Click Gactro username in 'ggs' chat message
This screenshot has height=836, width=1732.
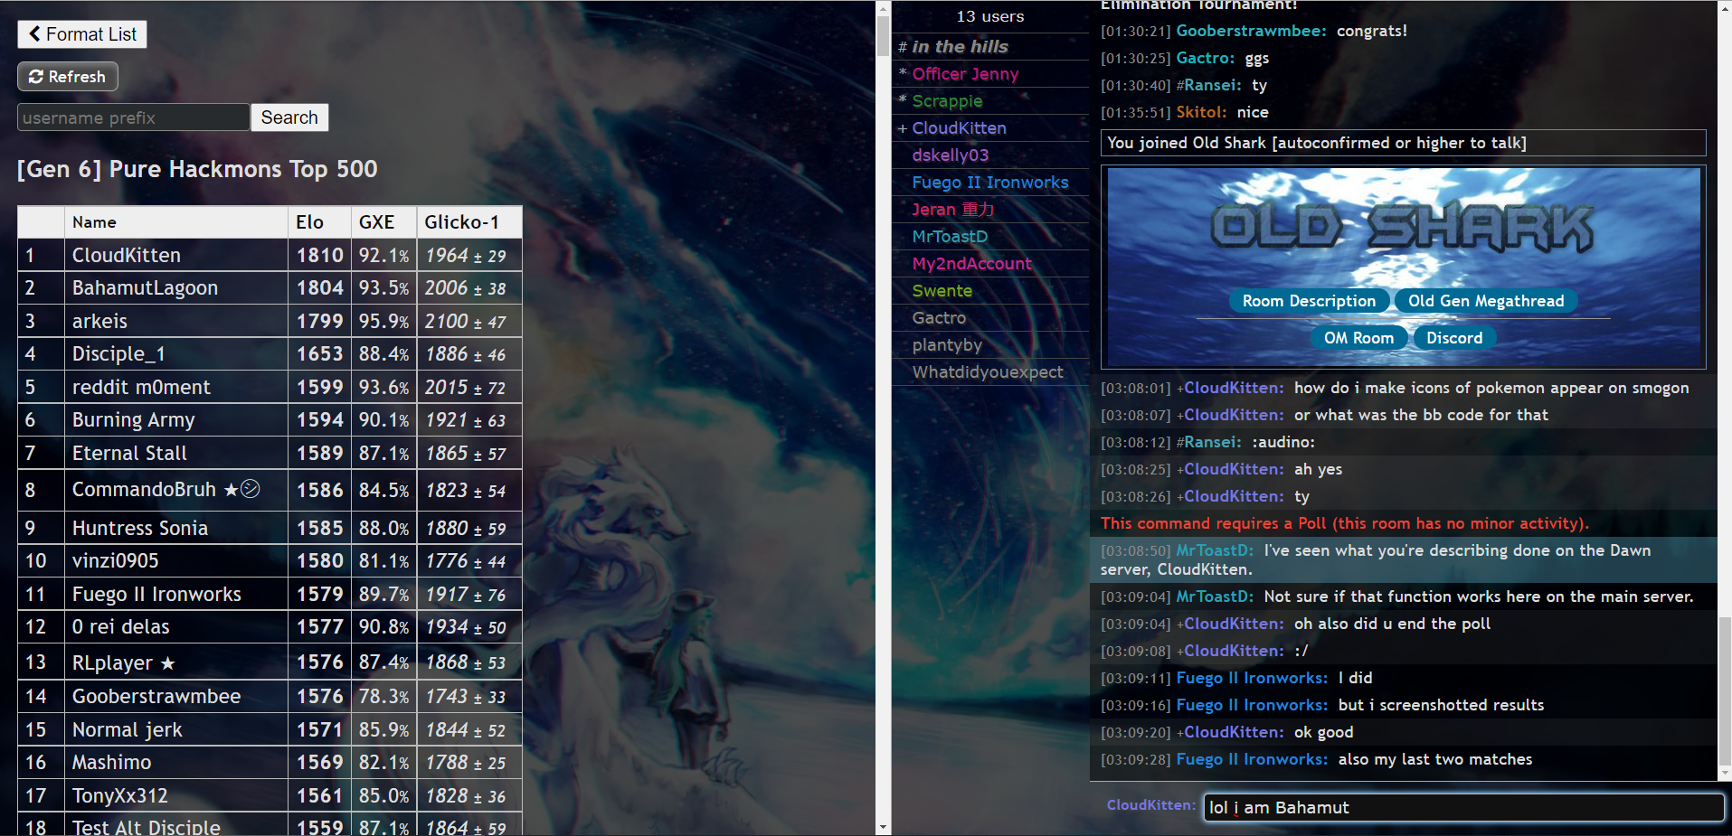[1205, 58]
